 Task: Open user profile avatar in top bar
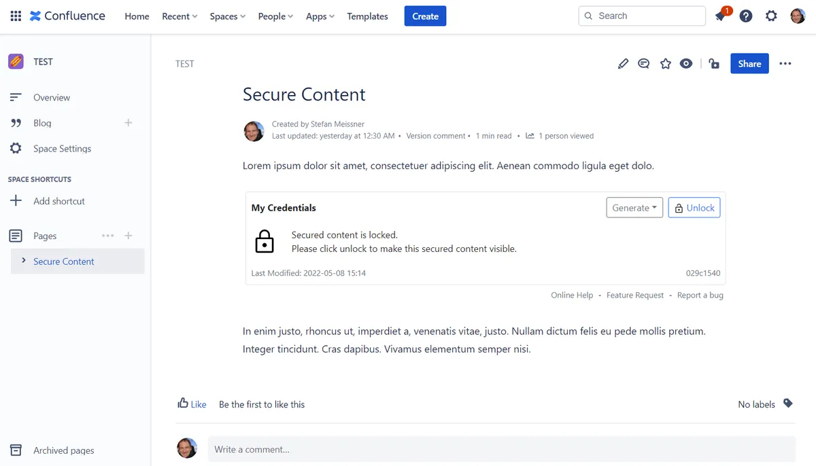[798, 16]
